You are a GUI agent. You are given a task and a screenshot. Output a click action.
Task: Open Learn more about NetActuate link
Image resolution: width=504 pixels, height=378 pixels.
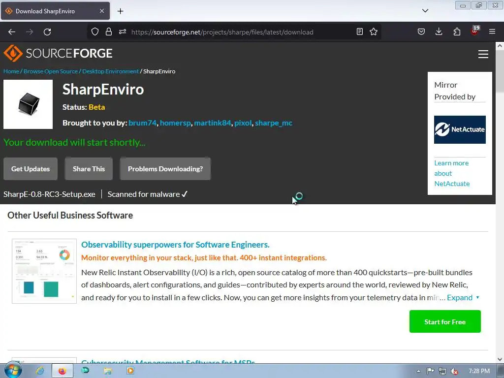point(452,173)
